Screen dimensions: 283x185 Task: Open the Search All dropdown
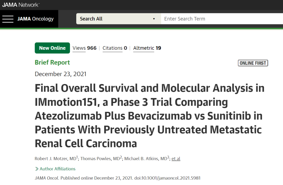click(x=118, y=19)
